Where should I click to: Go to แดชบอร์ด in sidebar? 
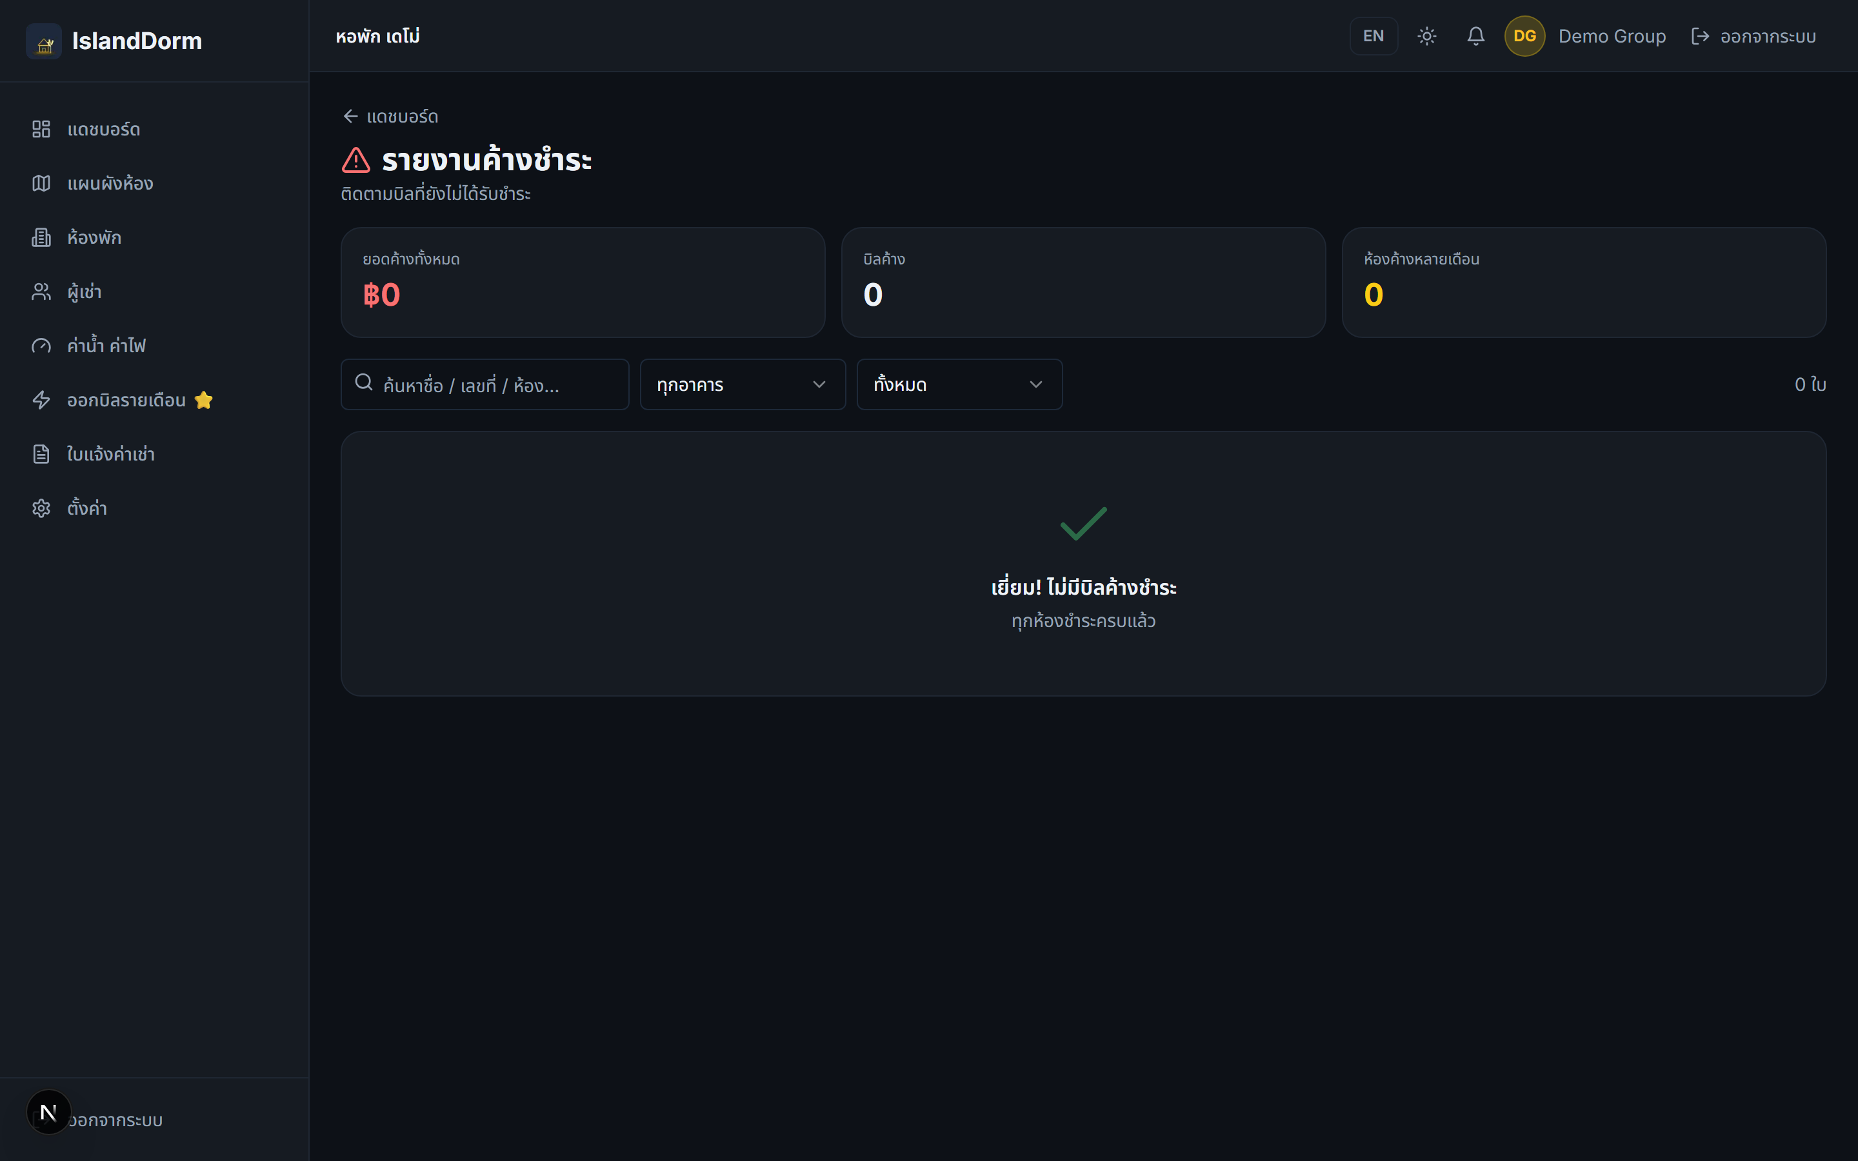click(154, 129)
